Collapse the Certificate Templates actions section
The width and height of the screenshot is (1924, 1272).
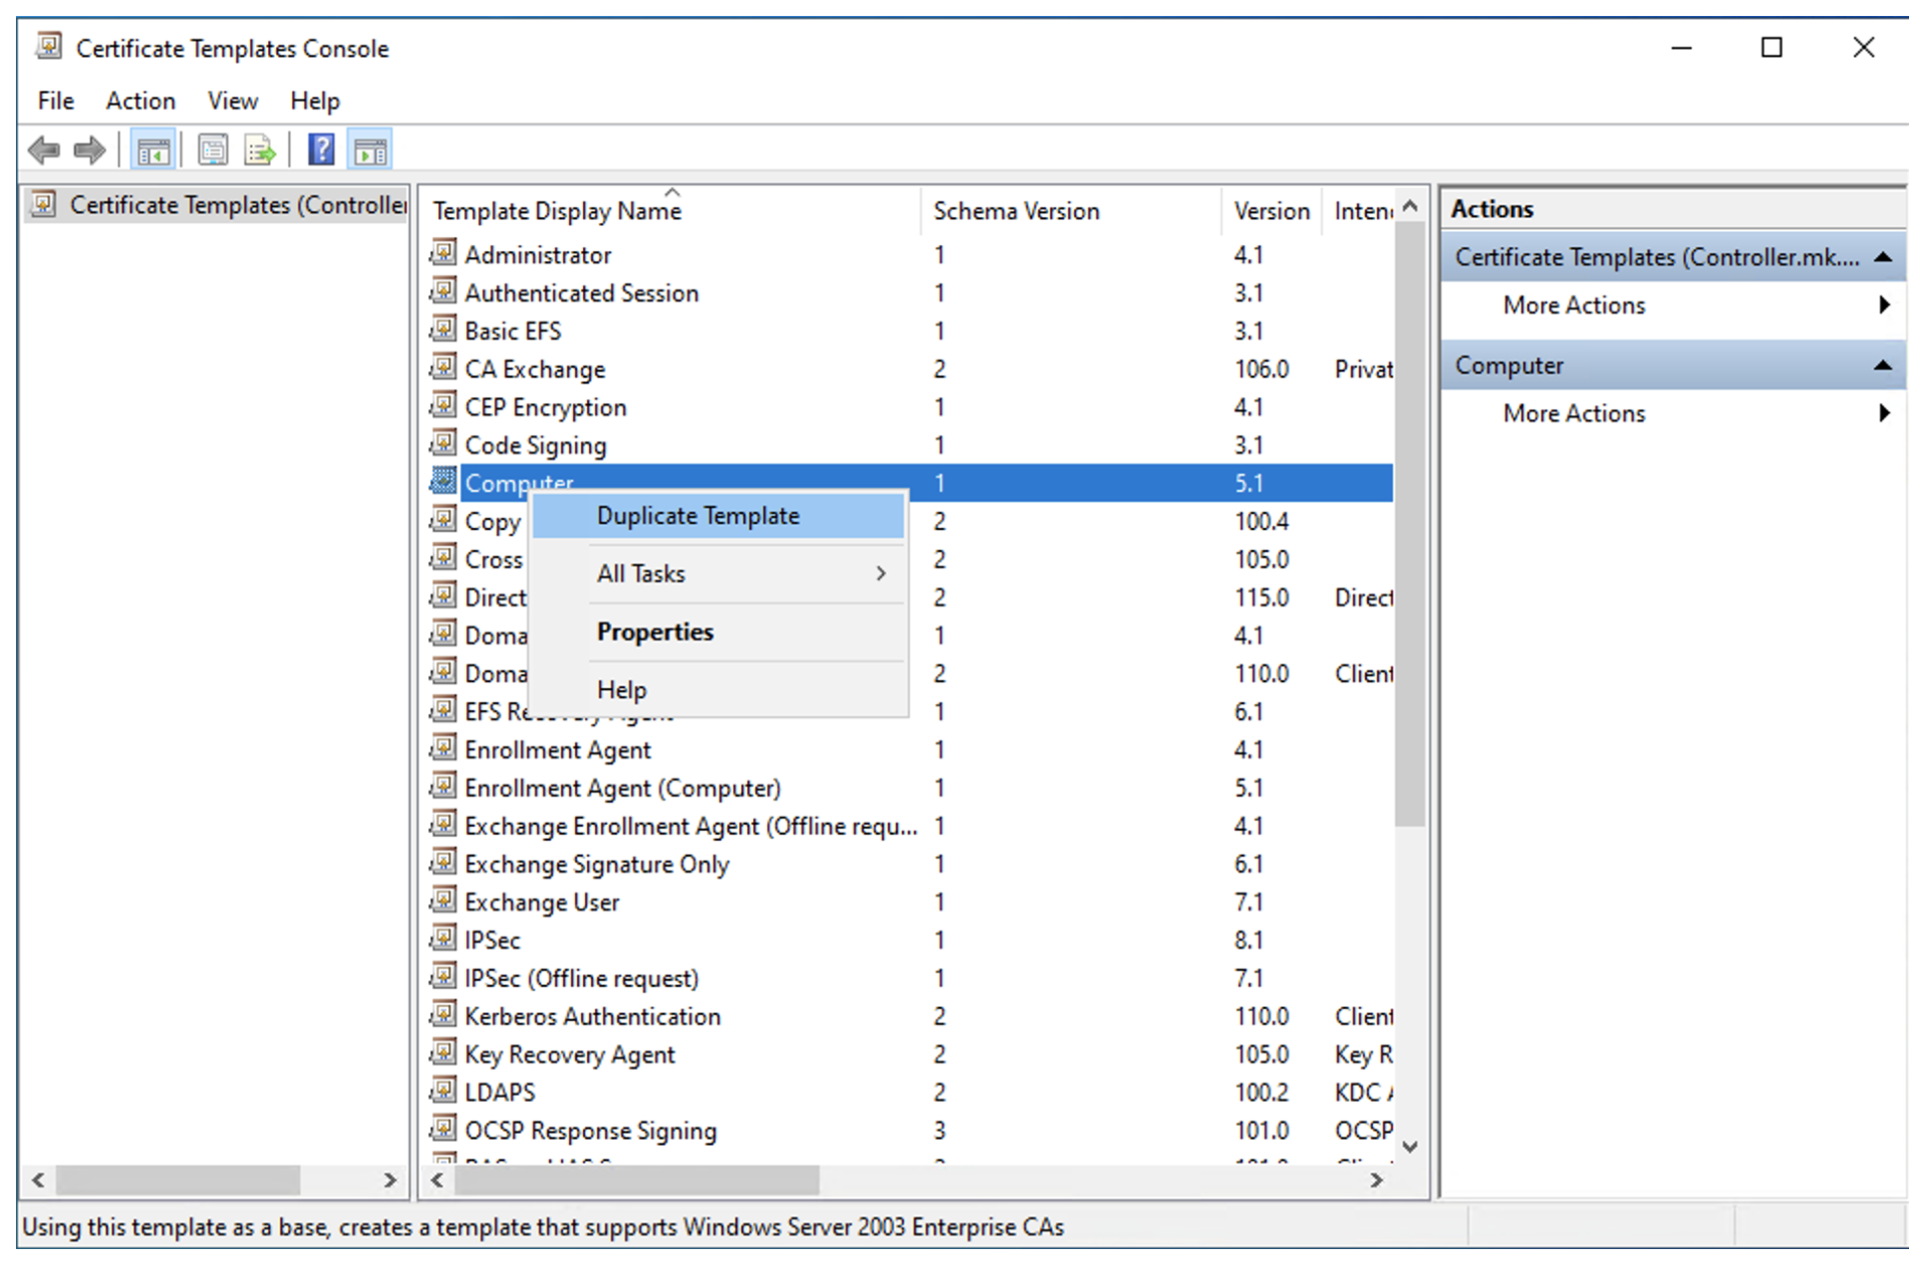click(x=1882, y=257)
